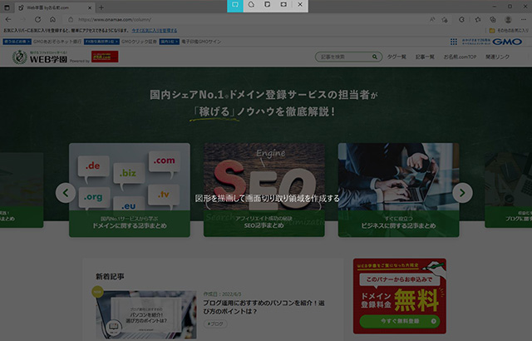
Task: Click the import favorites now link
Action: 155,31
